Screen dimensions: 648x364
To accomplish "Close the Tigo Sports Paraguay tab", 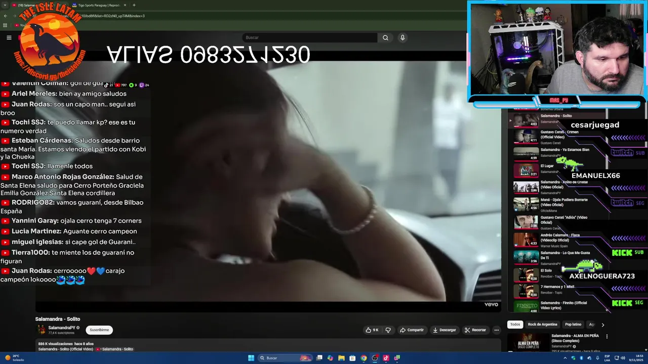I will [x=125, y=5].
